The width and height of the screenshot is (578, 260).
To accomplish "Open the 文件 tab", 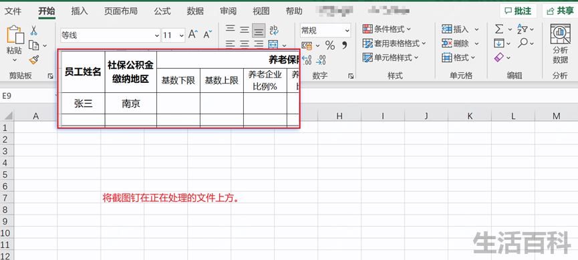I will click(x=13, y=11).
